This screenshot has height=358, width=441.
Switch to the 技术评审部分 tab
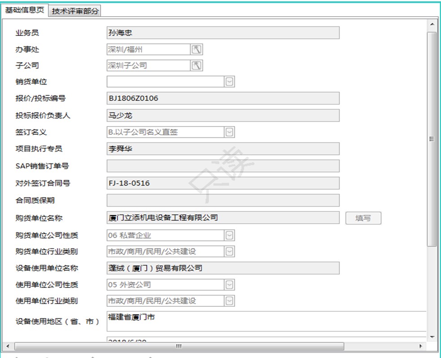[75, 11]
